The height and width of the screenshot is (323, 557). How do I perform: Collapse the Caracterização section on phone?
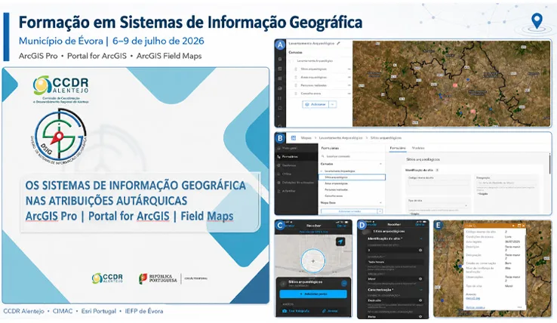click(x=421, y=290)
